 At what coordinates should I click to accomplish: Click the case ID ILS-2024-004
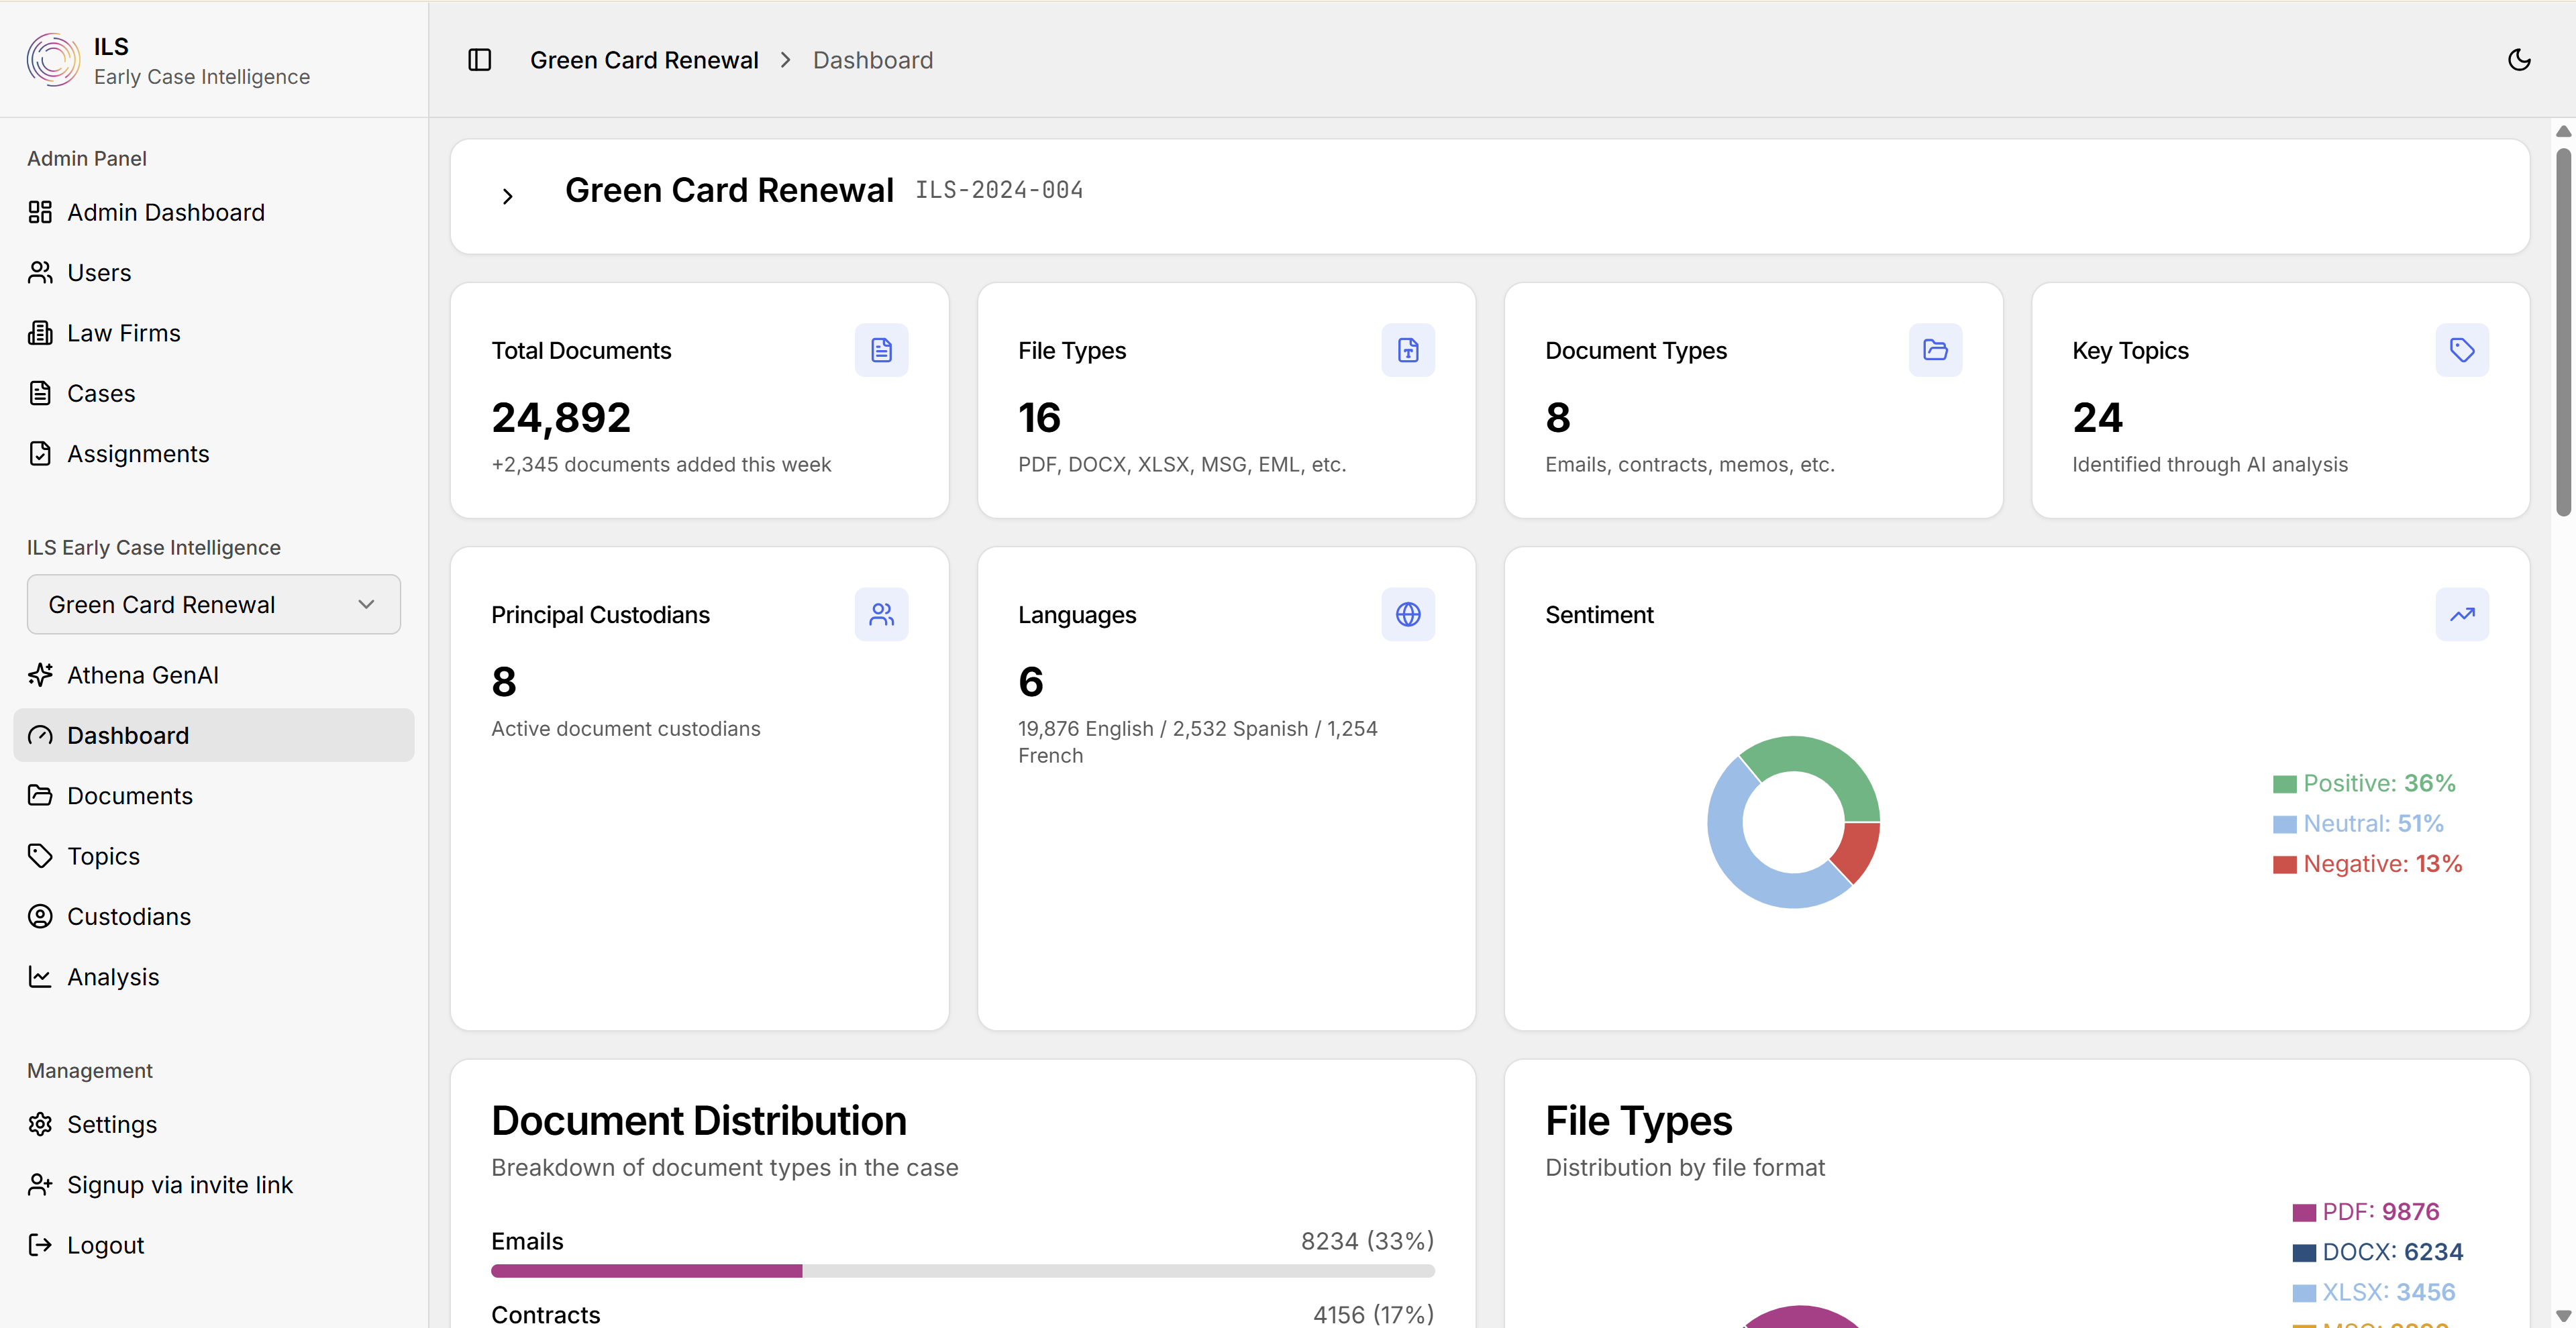coord(999,190)
